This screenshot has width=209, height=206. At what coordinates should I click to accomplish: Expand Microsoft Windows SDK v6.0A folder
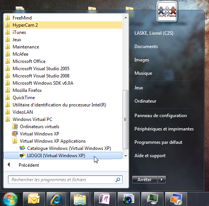coord(63,83)
